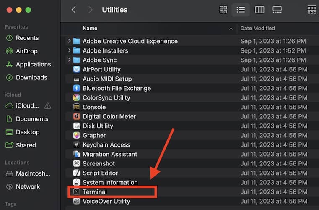Click the Keychain Access icon
The height and width of the screenshot is (210, 319).
(x=76, y=145)
